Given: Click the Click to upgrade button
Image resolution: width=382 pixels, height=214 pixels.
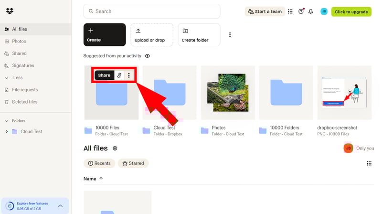Looking at the screenshot, I should click(x=351, y=11).
